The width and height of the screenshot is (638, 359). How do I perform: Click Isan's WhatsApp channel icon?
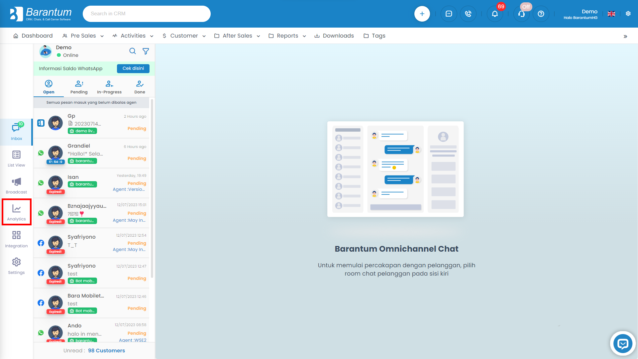(x=41, y=183)
